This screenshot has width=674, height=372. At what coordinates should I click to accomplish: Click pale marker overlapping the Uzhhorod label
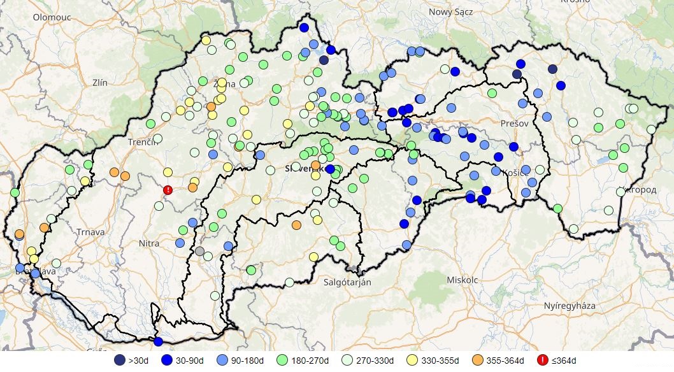point(620,191)
